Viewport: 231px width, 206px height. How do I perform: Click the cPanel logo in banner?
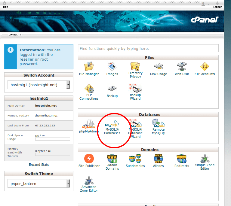pos(205,20)
